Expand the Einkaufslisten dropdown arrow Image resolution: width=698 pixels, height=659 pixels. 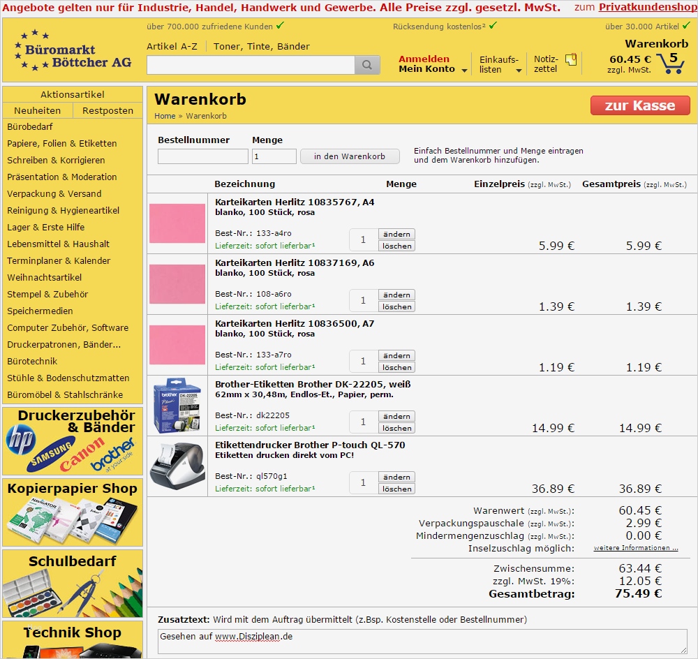[519, 71]
